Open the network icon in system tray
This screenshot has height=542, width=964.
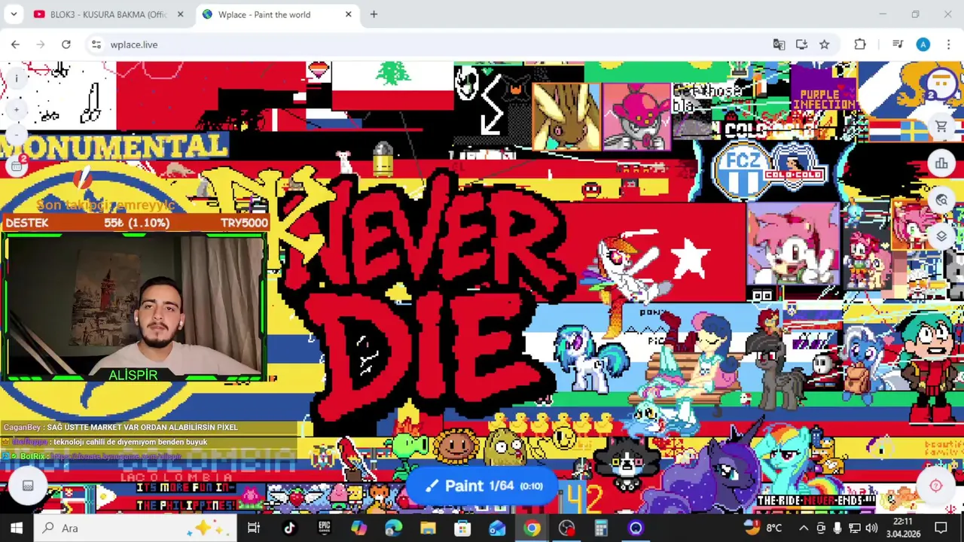tap(854, 528)
